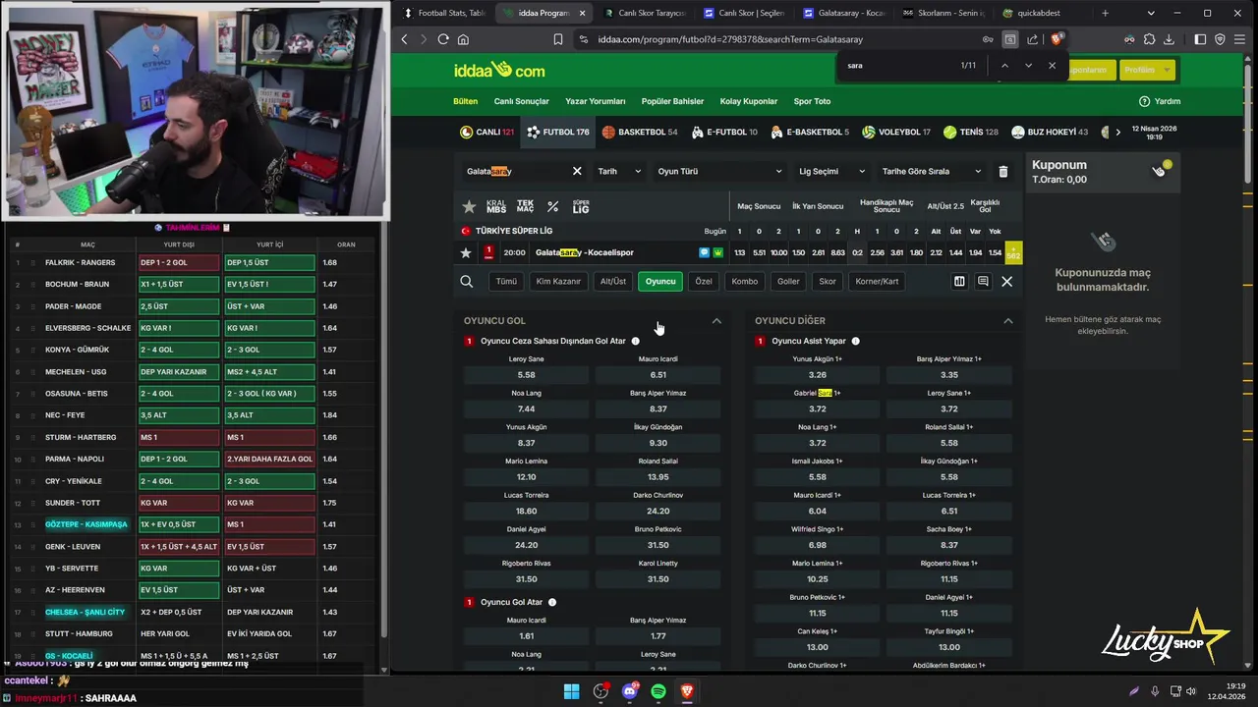
Task: Open the Tarihe Göre Sırala dropdown
Action: [932, 171]
